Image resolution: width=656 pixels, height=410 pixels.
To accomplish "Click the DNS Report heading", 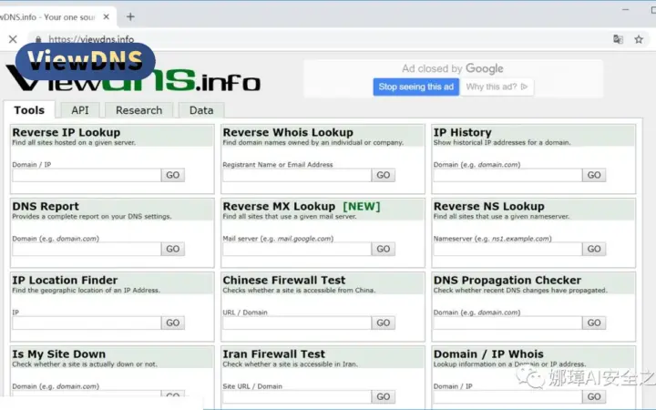I will point(46,206).
